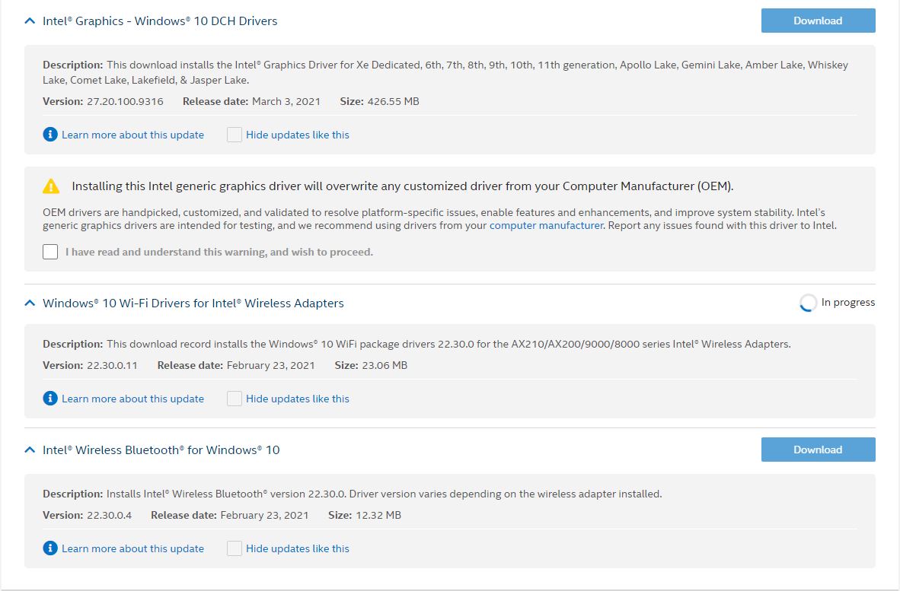Click the yellow warning triangle icon
The image size is (900, 591).
pos(51,186)
